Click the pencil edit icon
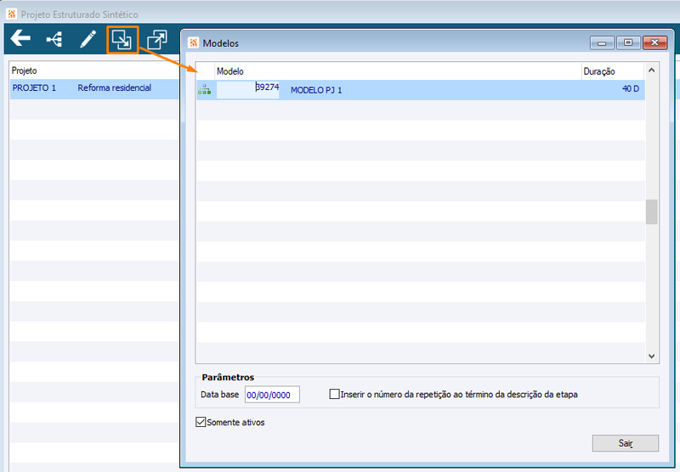This screenshot has height=472, width=680. click(88, 39)
